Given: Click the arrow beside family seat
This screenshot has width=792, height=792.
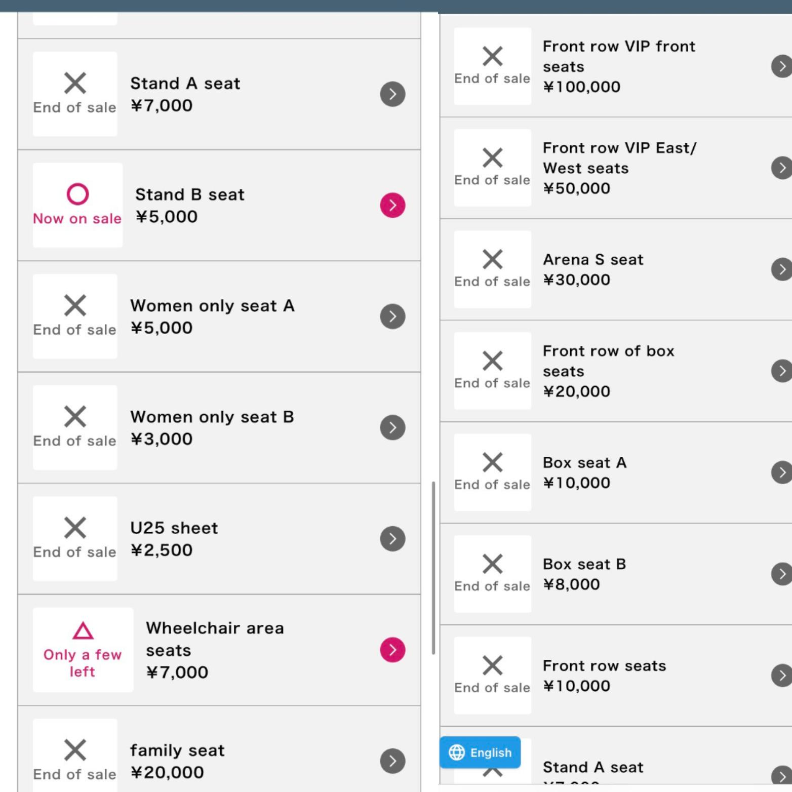Looking at the screenshot, I should 392,761.
